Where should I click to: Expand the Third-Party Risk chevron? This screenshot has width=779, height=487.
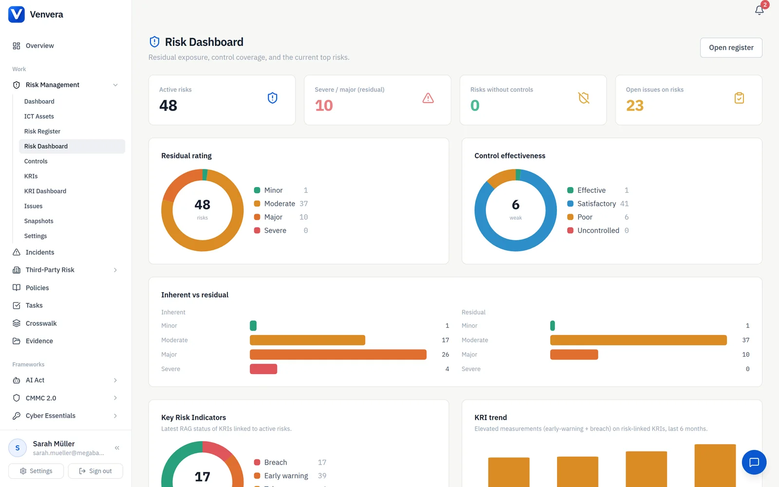pyautogui.click(x=115, y=270)
